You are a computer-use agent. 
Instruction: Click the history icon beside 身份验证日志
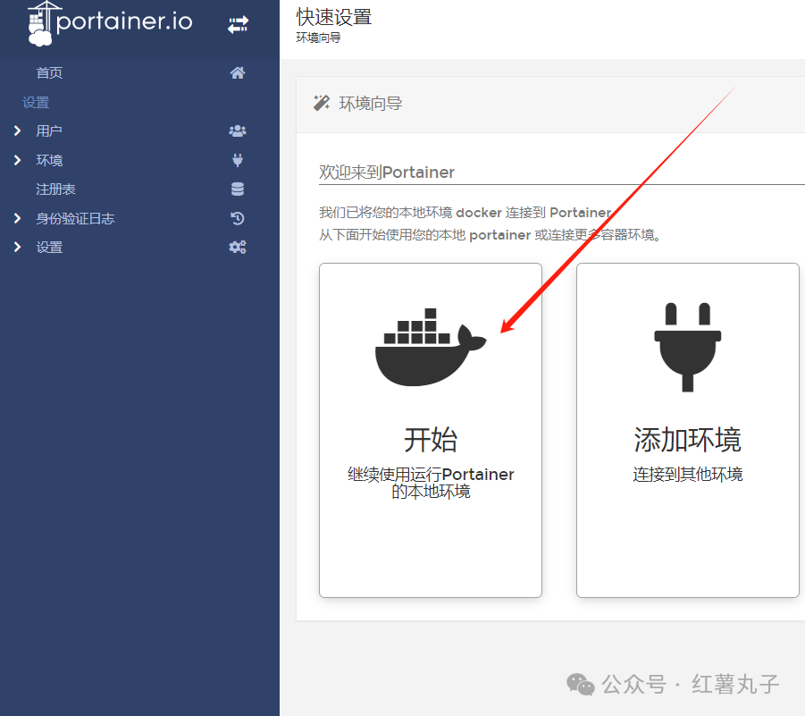click(x=237, y=218)
